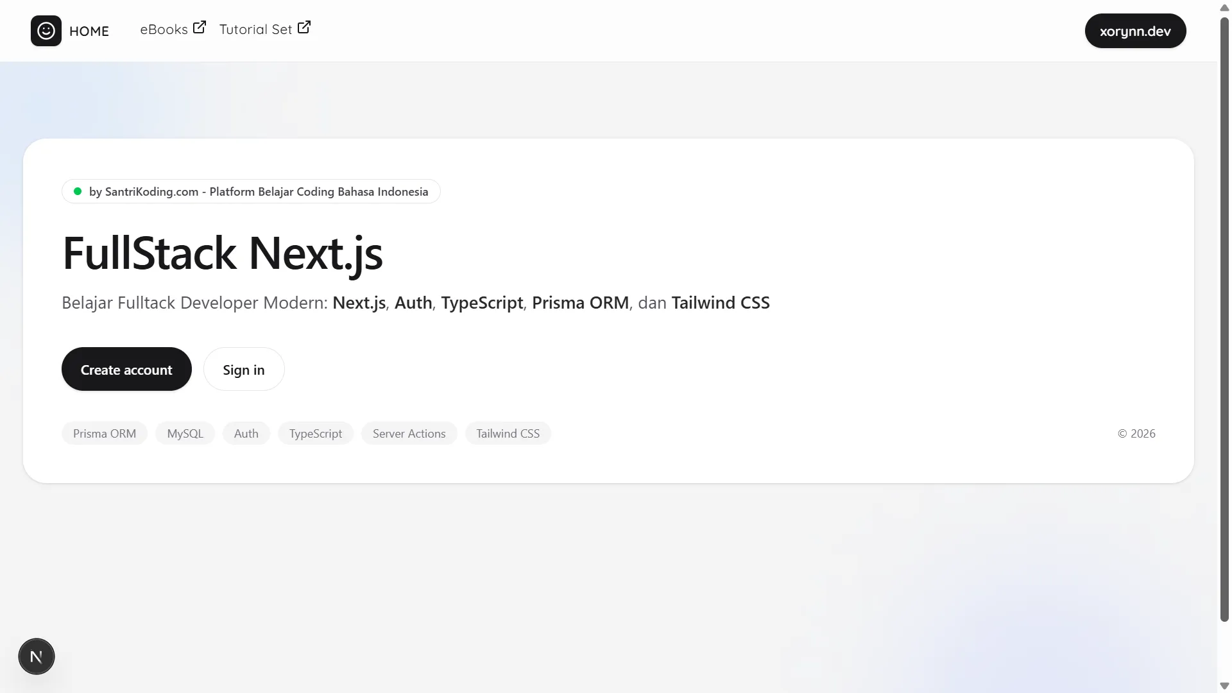Click the Tutorial Set external link icon
Image resolution: width=1232 pixels, height=693 pixels.
click(x=304, y=27)
